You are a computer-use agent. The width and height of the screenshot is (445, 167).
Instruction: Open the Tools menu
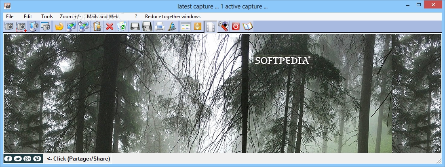tap(47, 17)
